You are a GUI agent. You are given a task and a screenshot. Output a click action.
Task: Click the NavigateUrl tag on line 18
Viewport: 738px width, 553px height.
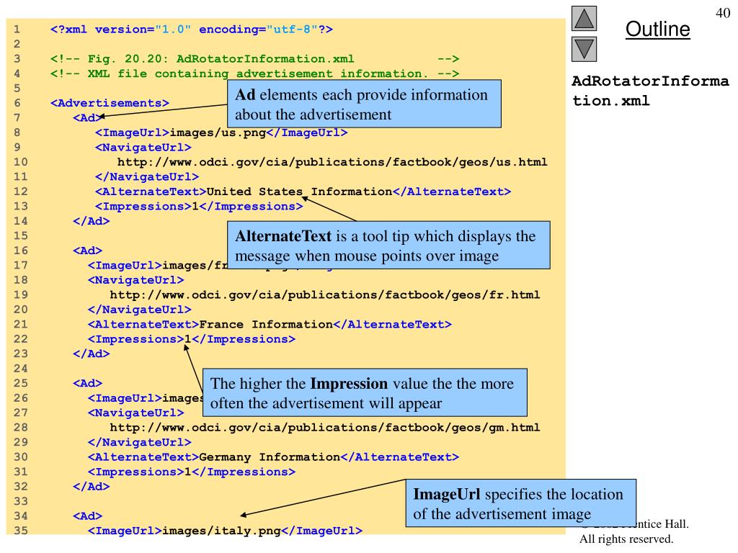[x=135, y=280]
